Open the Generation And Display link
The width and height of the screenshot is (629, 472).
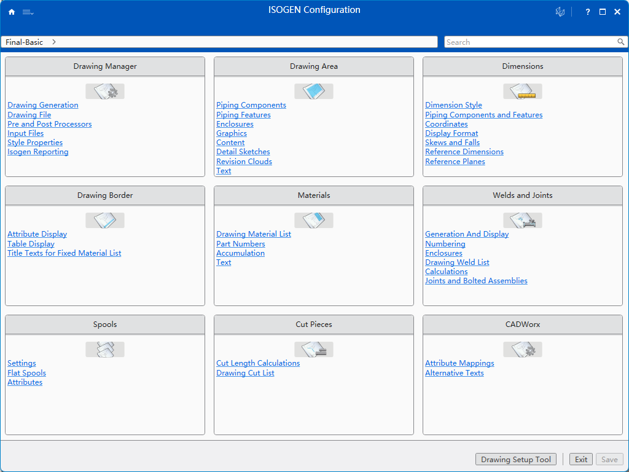click(x=467, y=234)
